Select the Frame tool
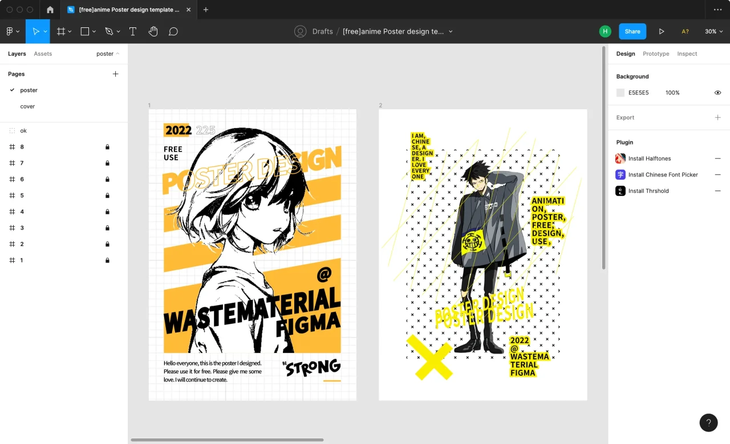Image resolution: width=730 pixels, height=444 pixels. [61, 31]
